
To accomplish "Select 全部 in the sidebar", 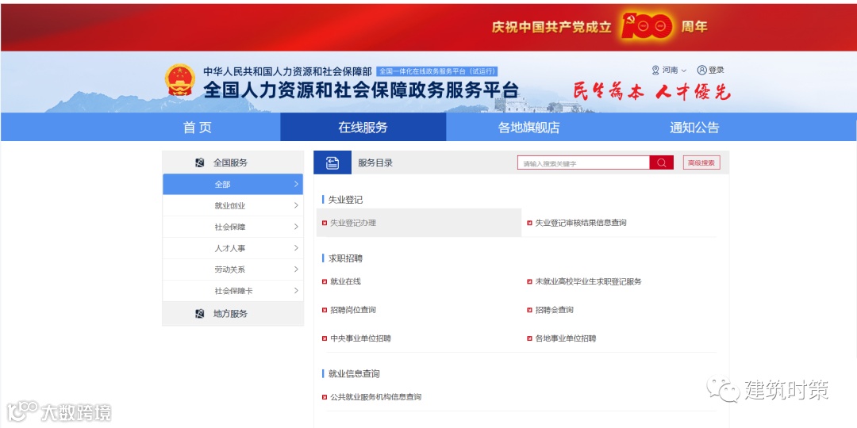I will (233, 185).
